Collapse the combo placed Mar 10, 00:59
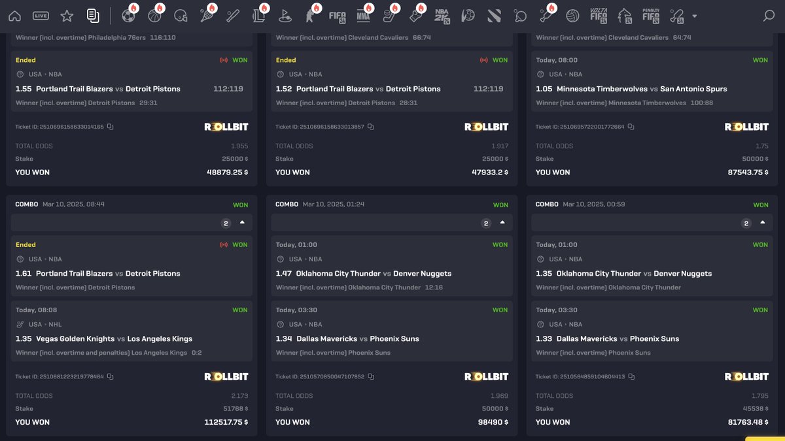Viewport: 785px width, 441px height. 763,223
